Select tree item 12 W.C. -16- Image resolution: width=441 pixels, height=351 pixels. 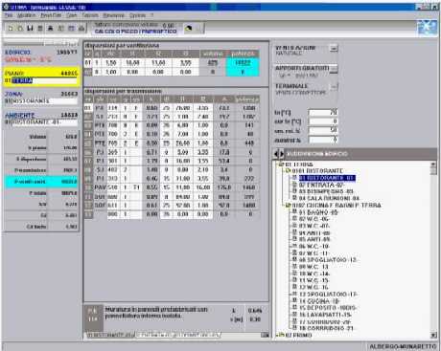[x=313, y=287]
